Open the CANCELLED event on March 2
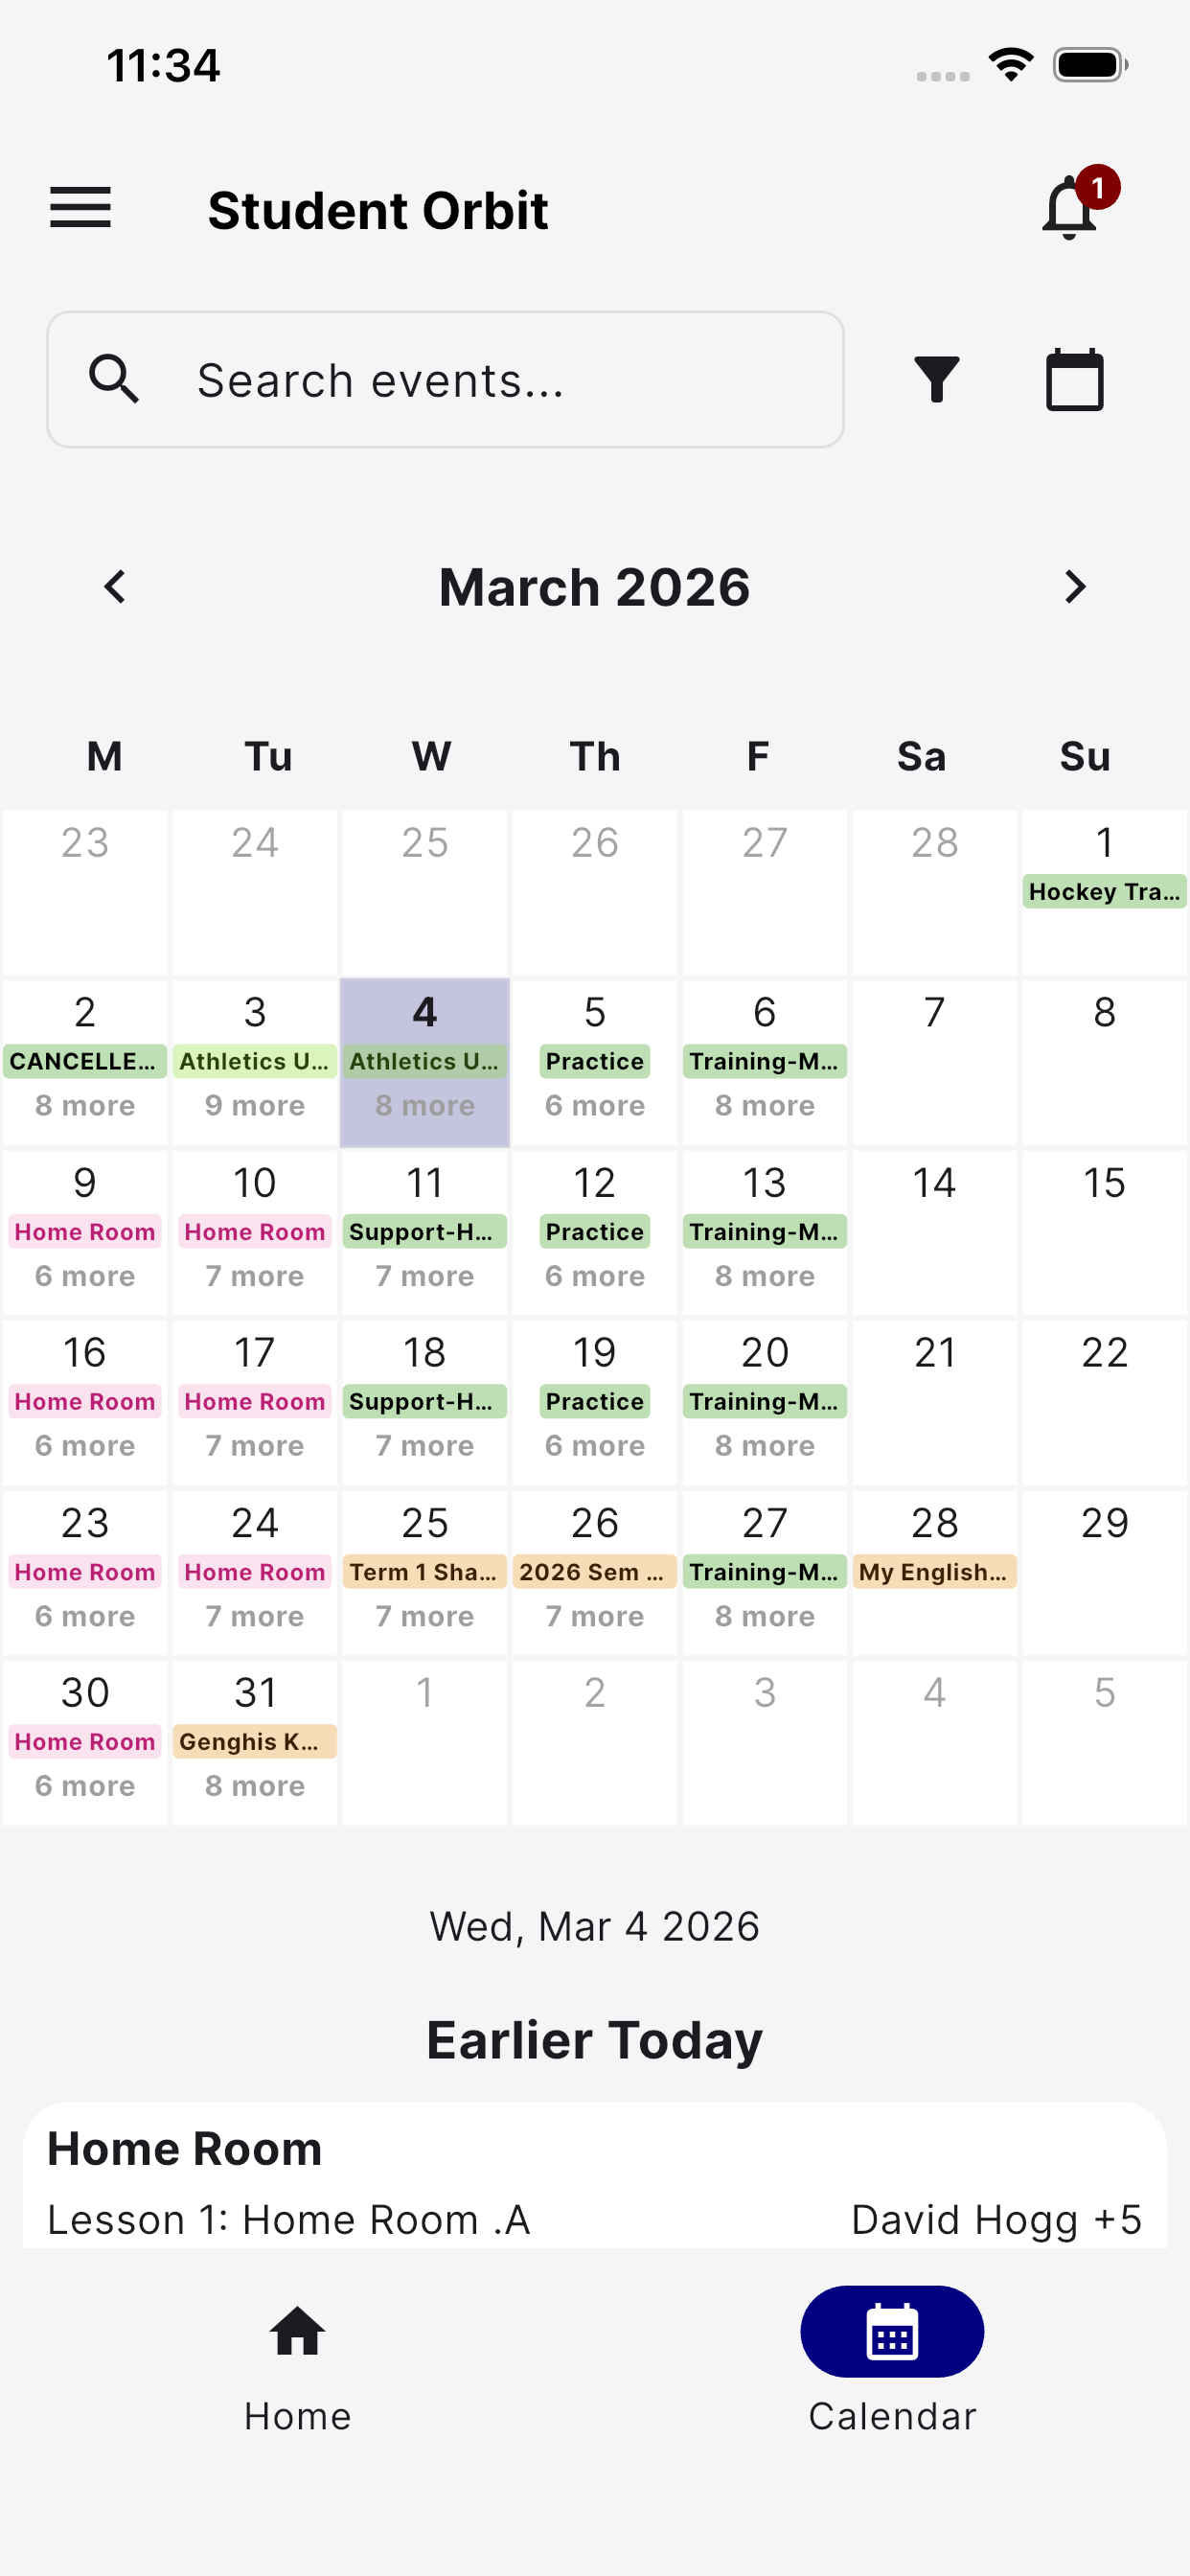Screen dimensions: 1190x2576 85,1061
